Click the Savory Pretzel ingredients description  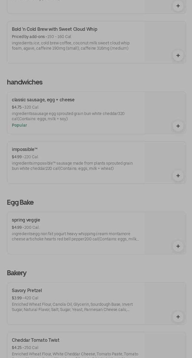pos(72,307)
